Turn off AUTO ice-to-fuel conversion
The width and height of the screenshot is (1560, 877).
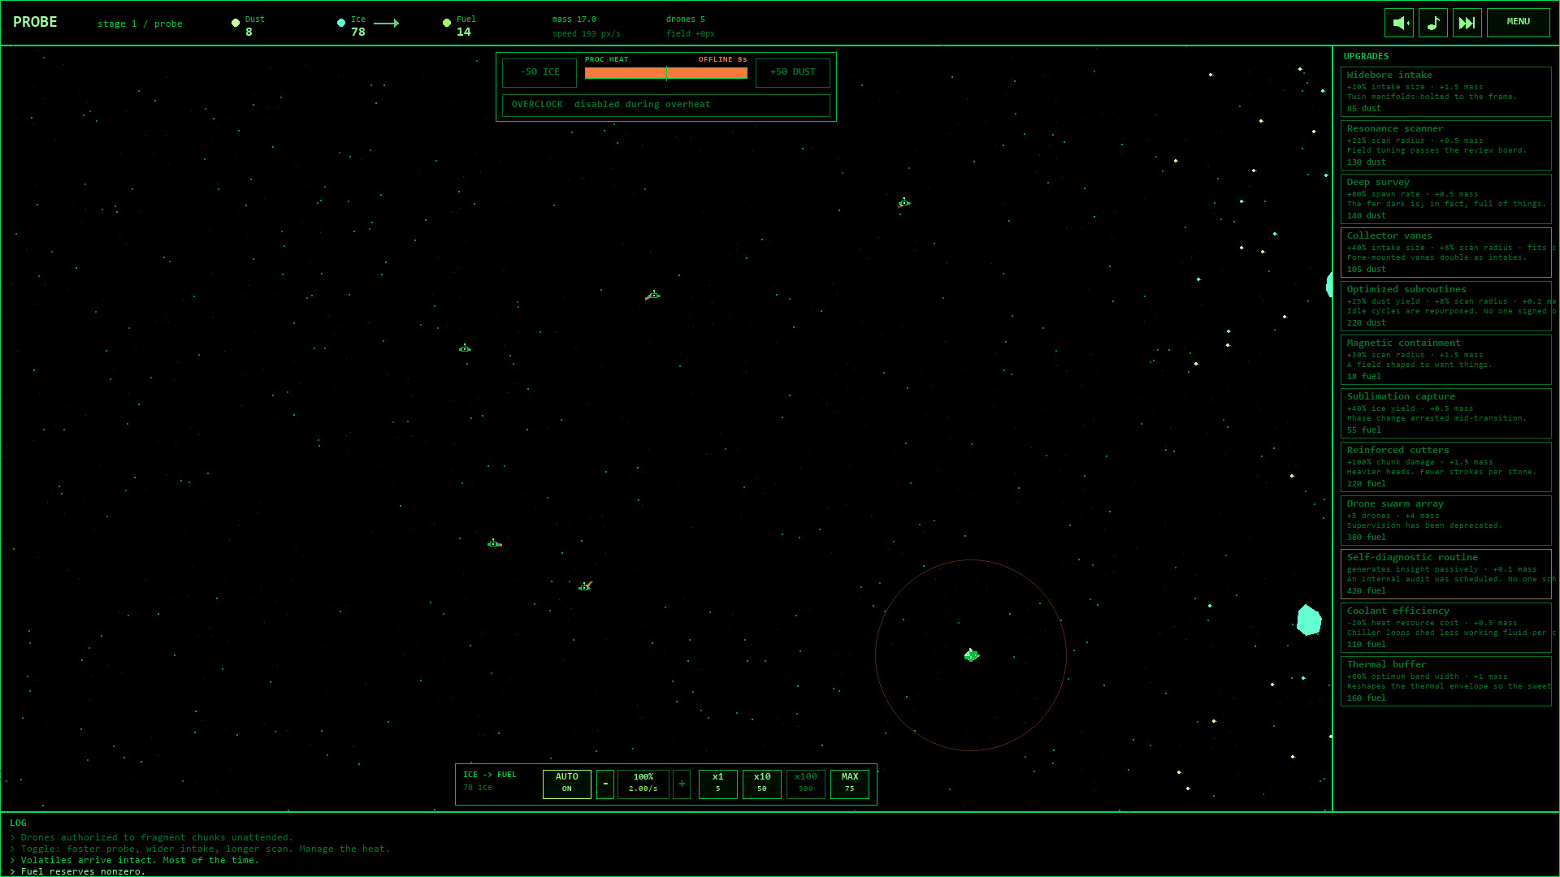click(x=566, y=783)
